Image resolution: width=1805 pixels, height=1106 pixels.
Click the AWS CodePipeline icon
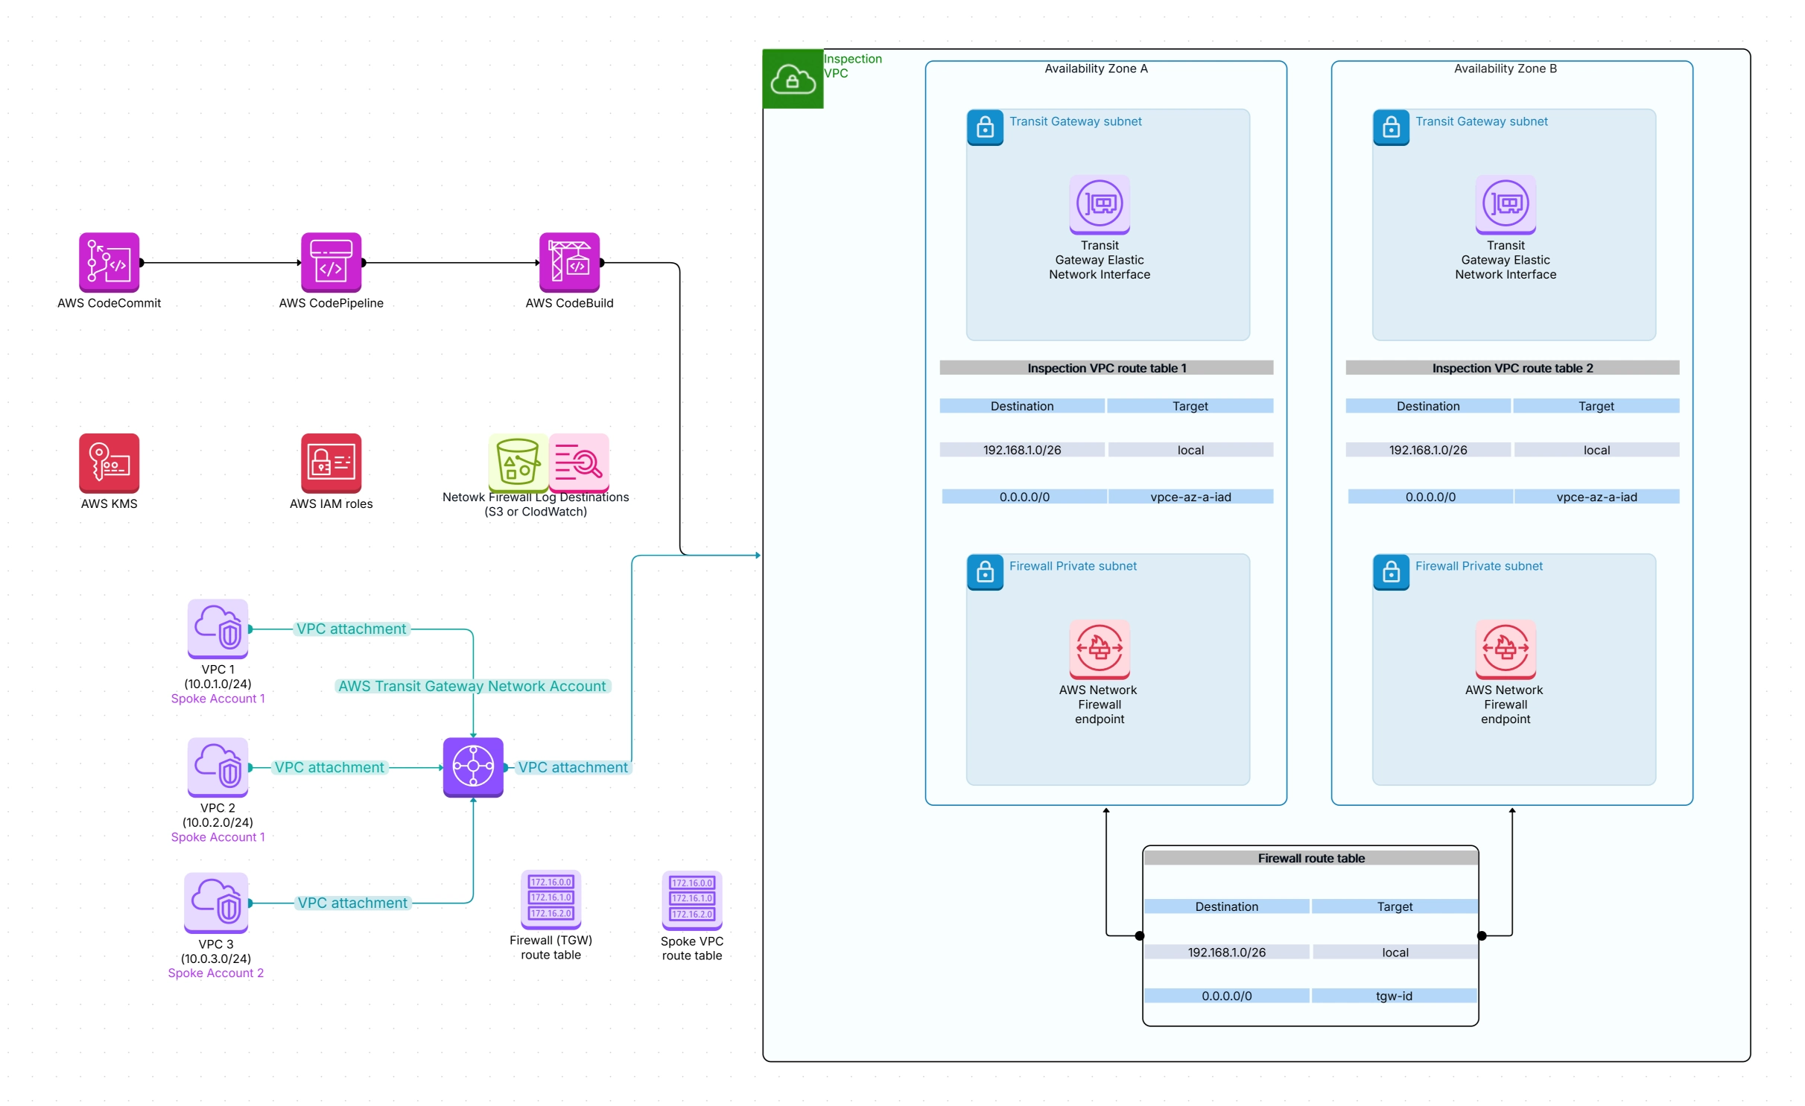pyautogui.click(x=331, y=264)
